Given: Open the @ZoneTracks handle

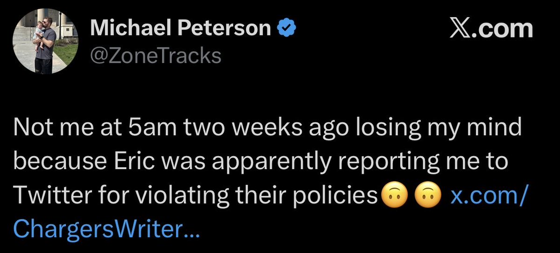Looking at the screenshot, I should (156, 55).
